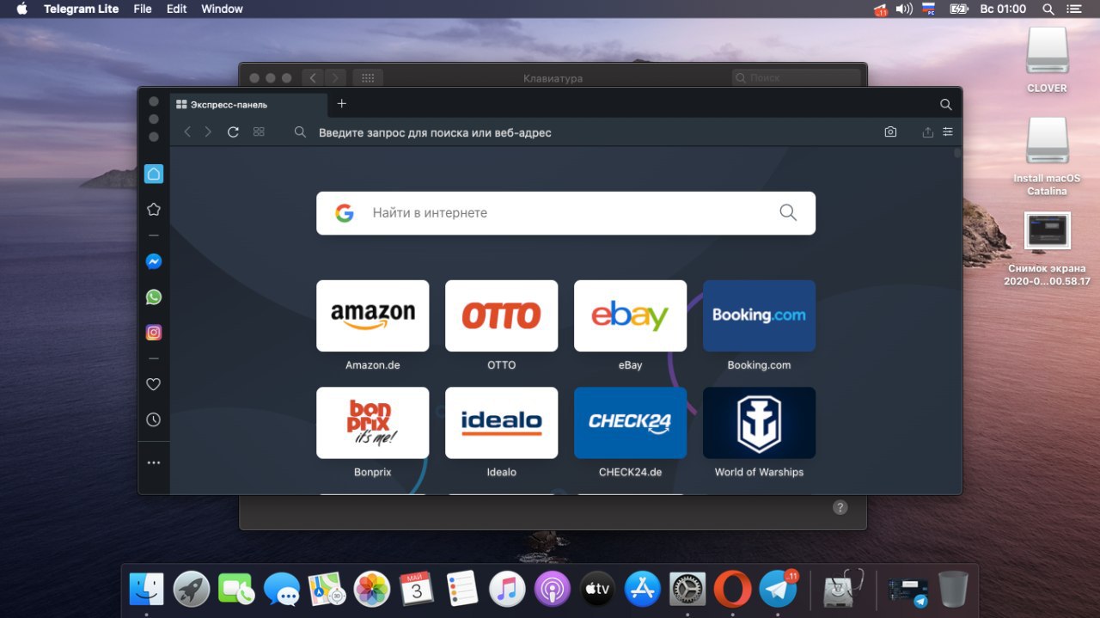Open Instagram in the Opera sidebar
1100x618 pixels.
coord(153,332)
